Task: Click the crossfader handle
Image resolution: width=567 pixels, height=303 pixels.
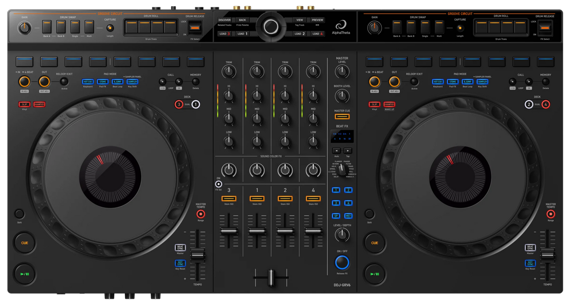Action: (x=271, y=278)
